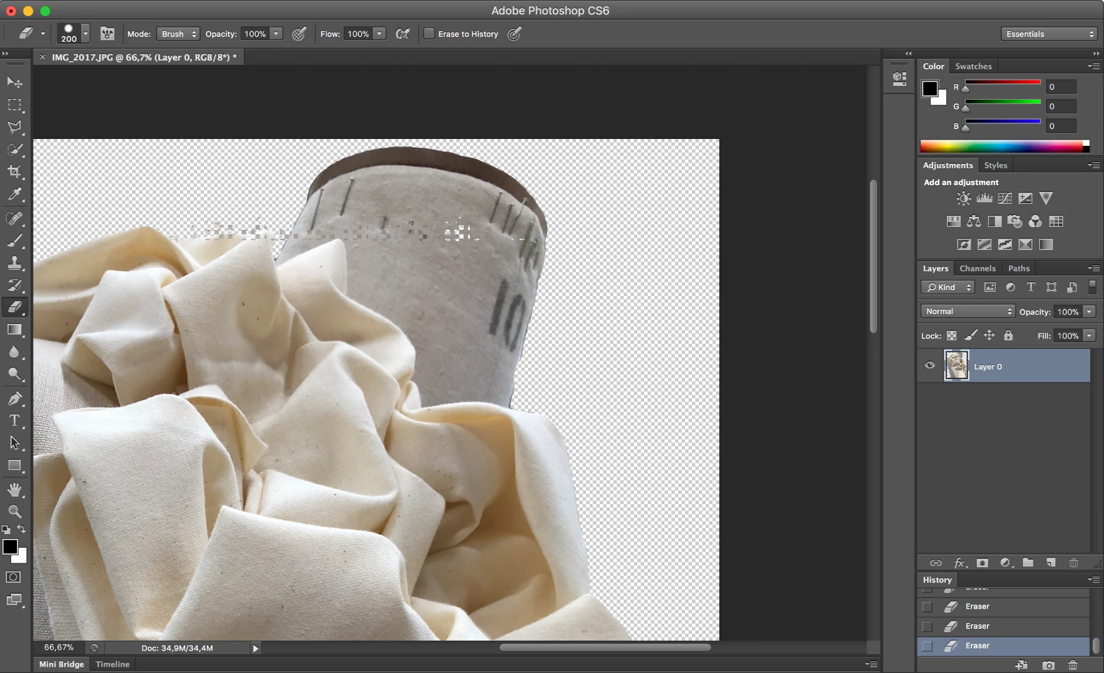Open the eraser Mode dropdown
Viewport: 1104px width, 673px height.
tap(178, 34)
